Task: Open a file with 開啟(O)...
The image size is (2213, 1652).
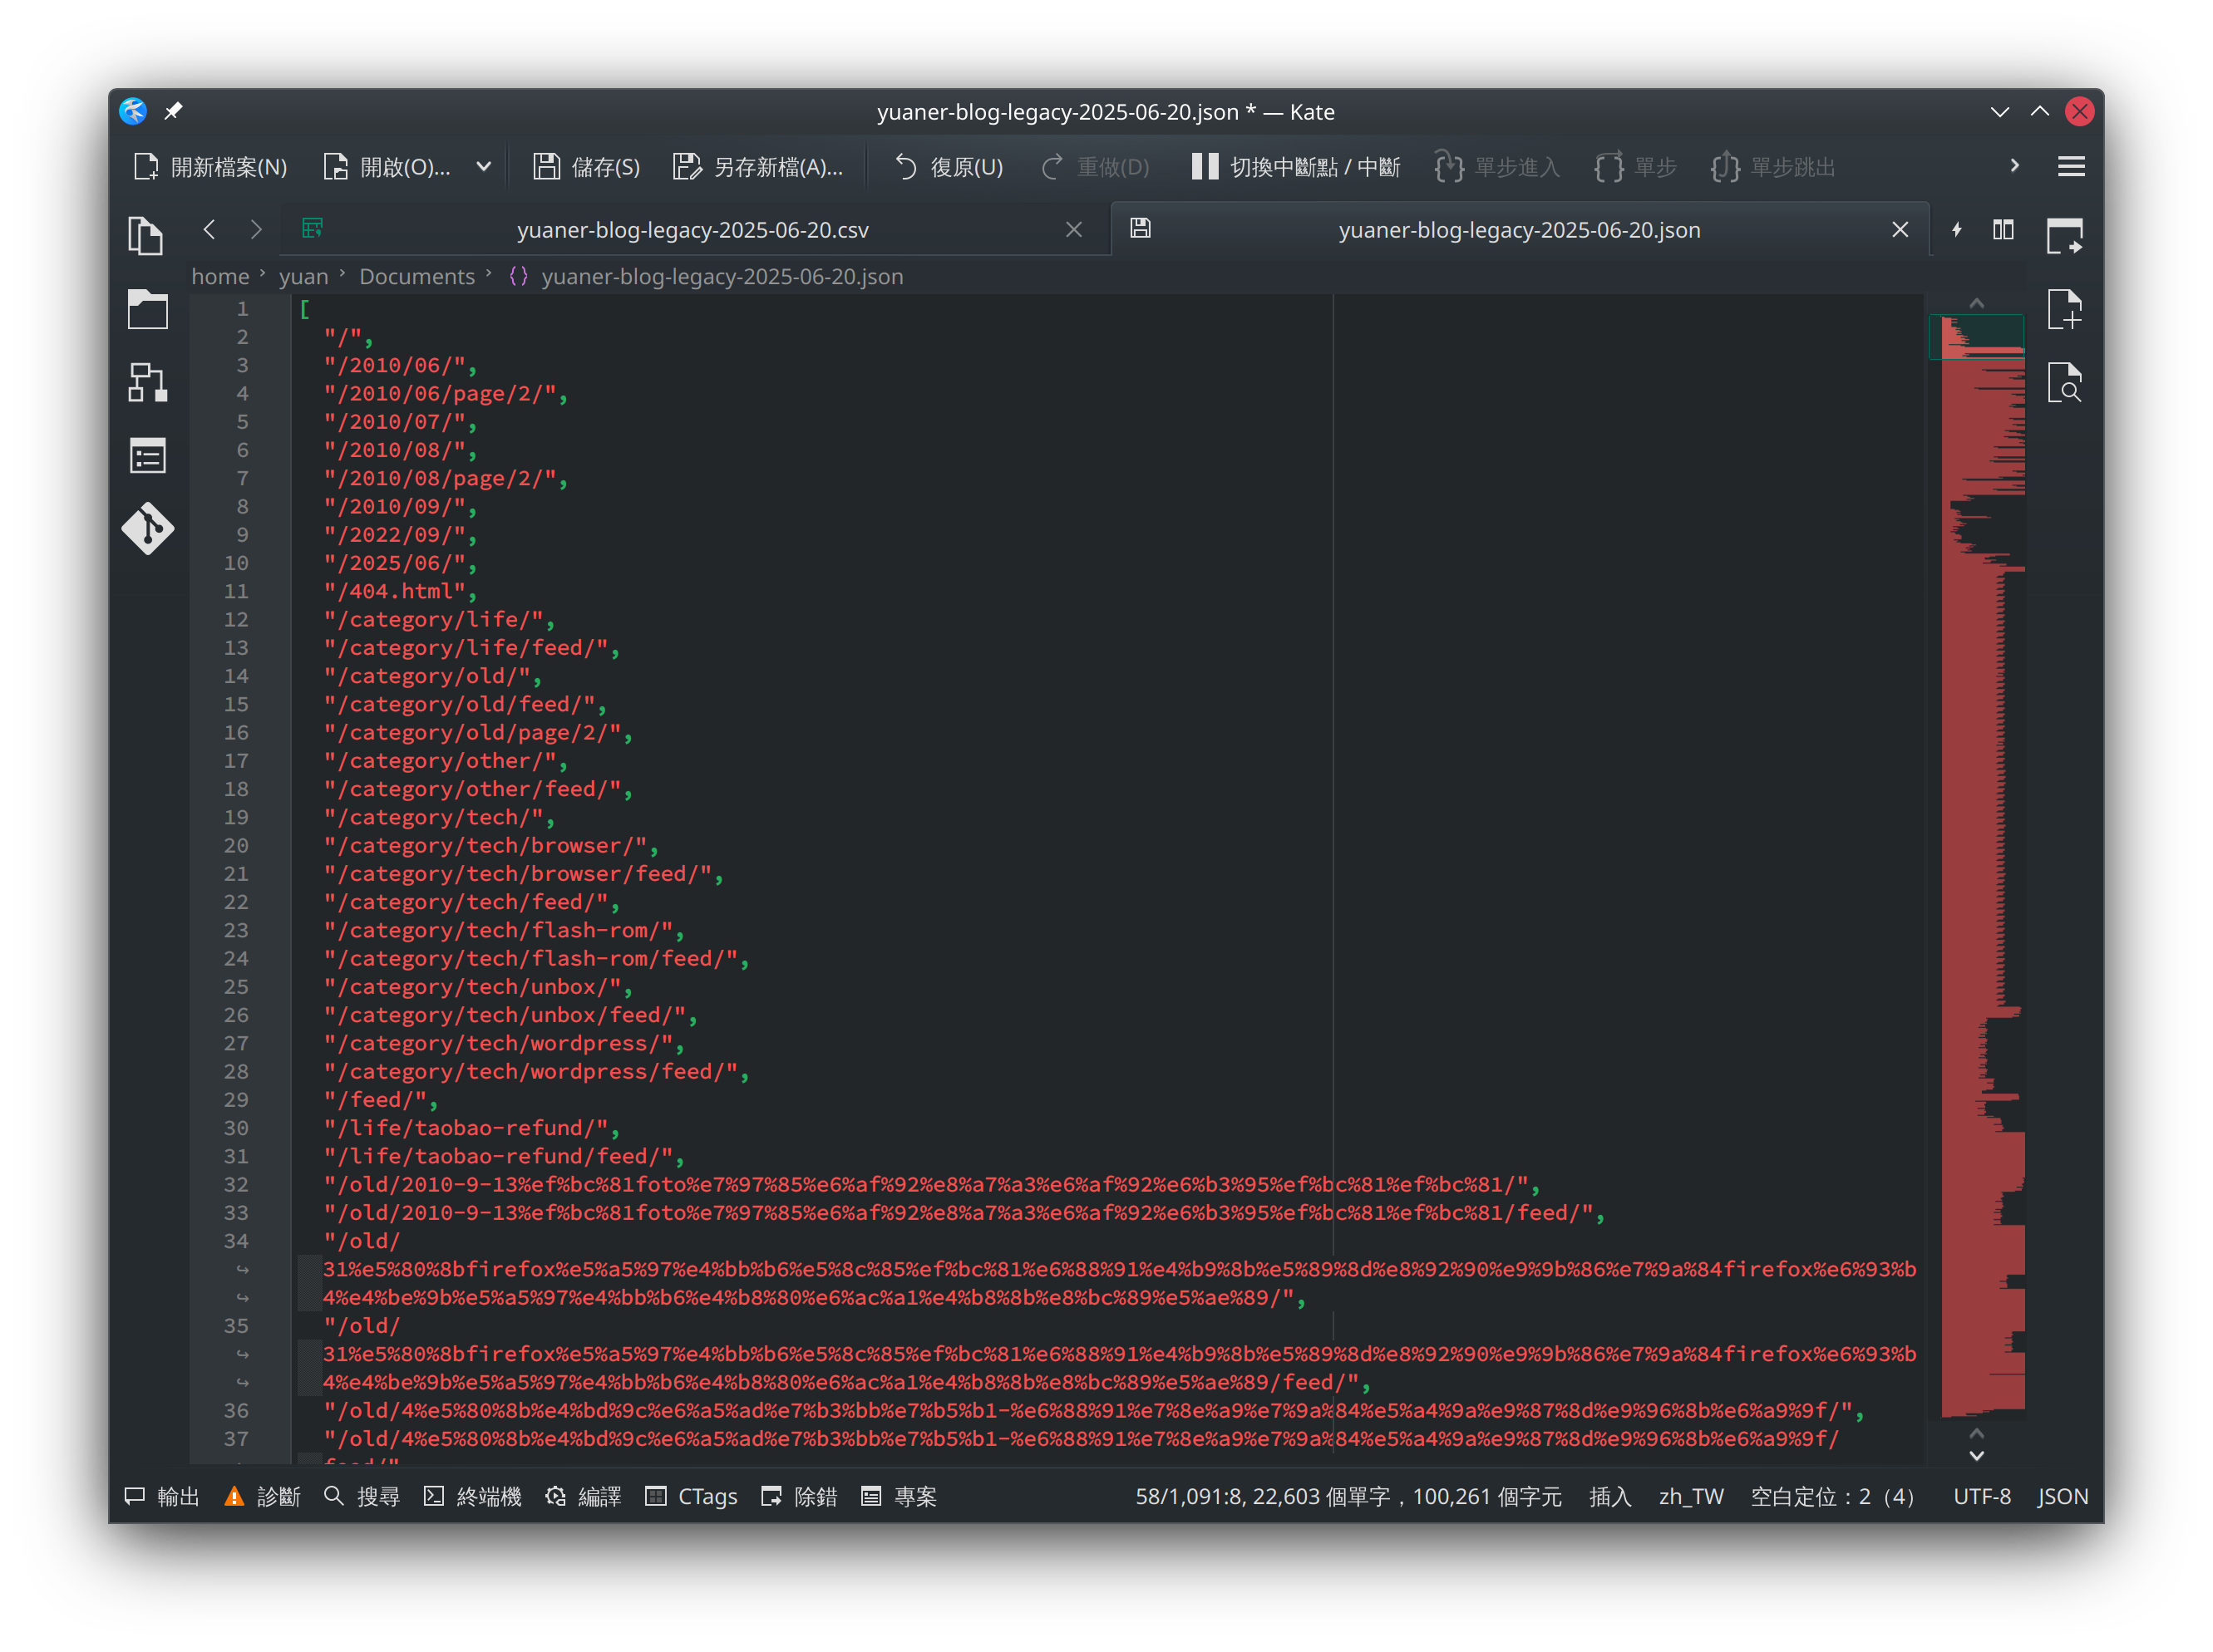Action: pyautogui.click(x=387, y=167)
